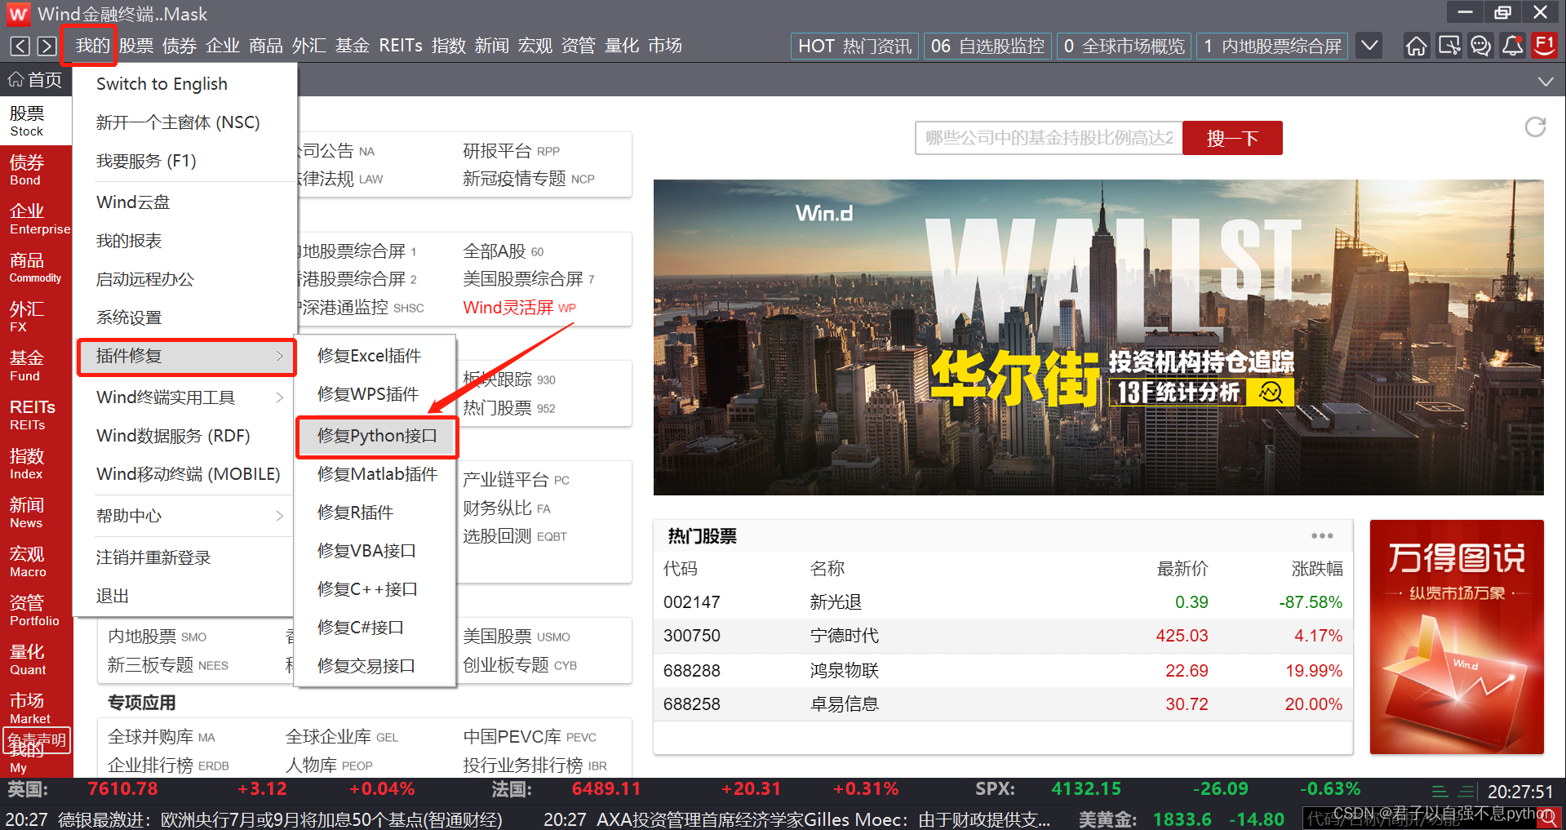Click the forward navigation arrow icon
Screen dimensions: 1566x830
coord(47,46)
